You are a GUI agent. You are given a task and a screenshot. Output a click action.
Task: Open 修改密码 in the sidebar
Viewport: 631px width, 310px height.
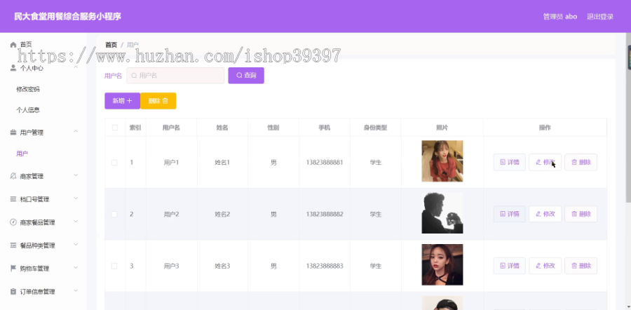pos(28,89)
